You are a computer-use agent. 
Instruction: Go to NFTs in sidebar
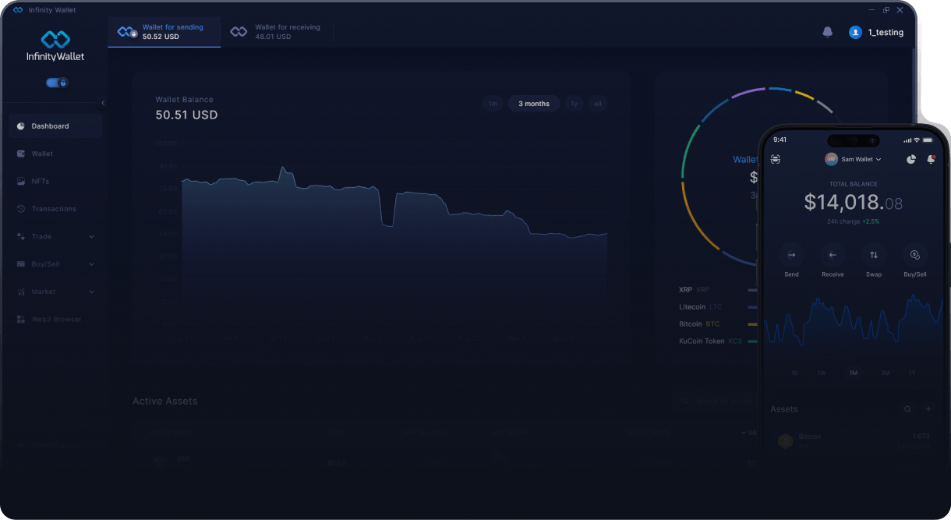[x=55, y=182]
